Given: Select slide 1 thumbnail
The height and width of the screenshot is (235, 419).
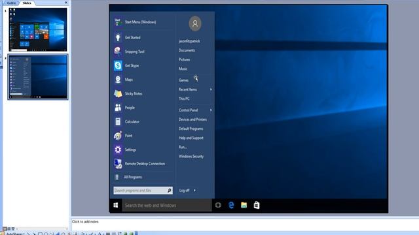Looking at the screenshot, I should coord(38,29).
